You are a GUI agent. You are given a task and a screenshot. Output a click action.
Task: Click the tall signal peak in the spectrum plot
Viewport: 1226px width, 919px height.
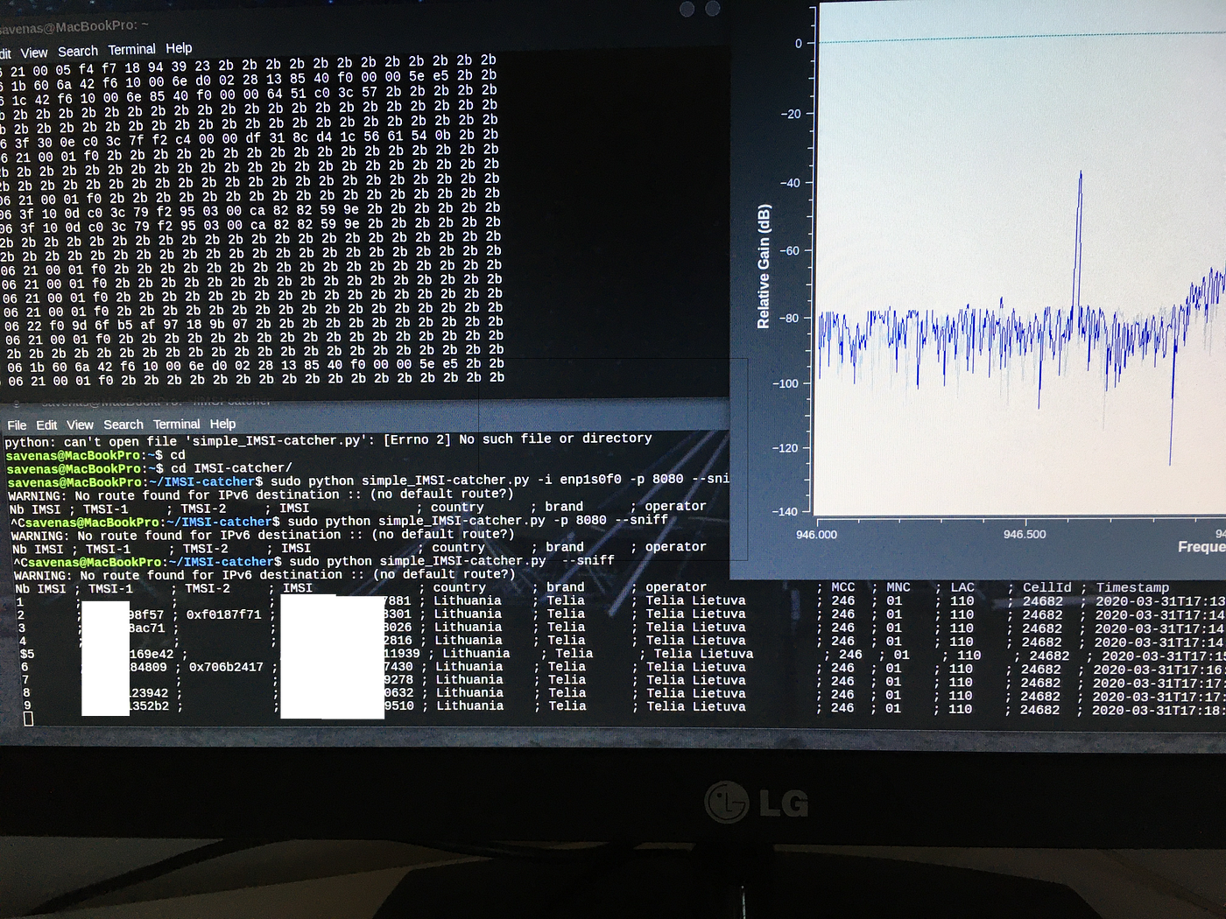1080,236
